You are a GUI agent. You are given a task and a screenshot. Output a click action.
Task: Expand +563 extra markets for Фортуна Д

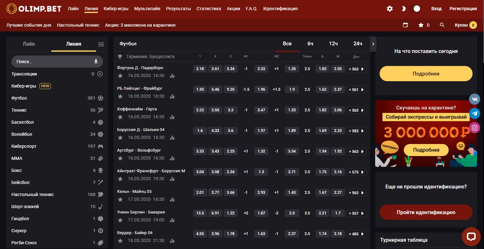[356, 69]
